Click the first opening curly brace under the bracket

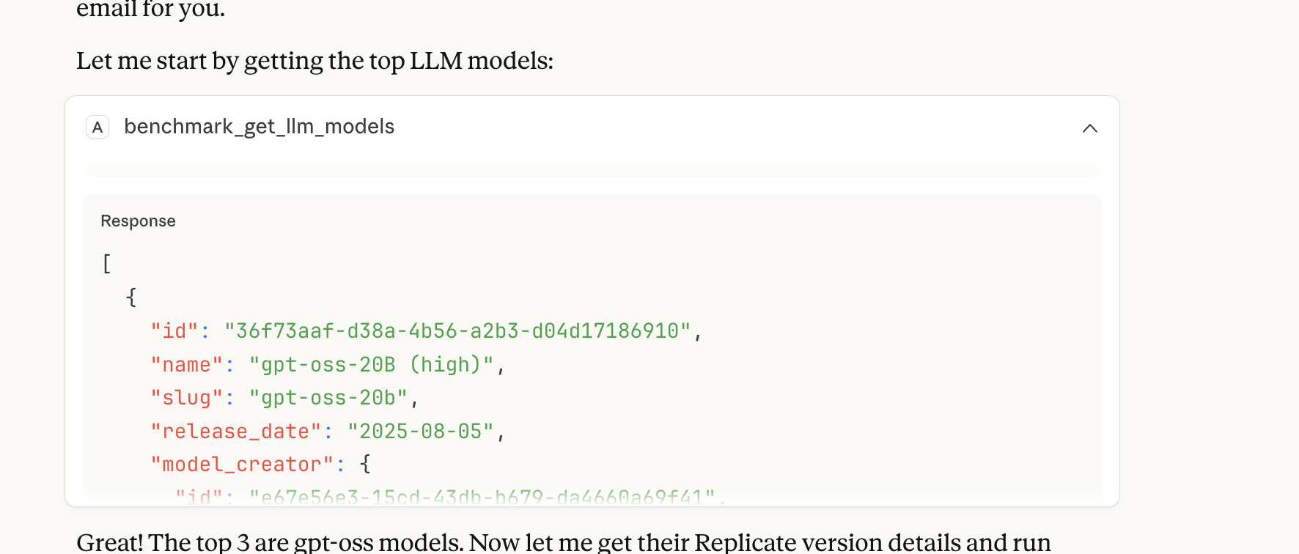tap(131, 298)
